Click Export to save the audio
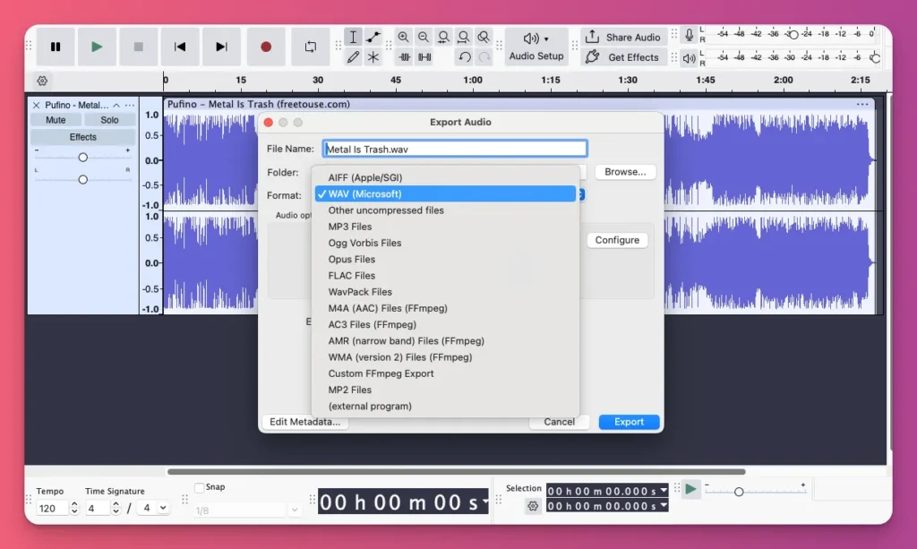Image resolution: width=917 pixels, height=549 pixels. [628, 421]
